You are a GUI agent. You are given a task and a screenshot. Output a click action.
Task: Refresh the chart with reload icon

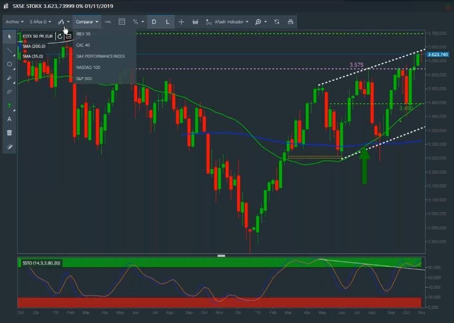tap(277, 22)
